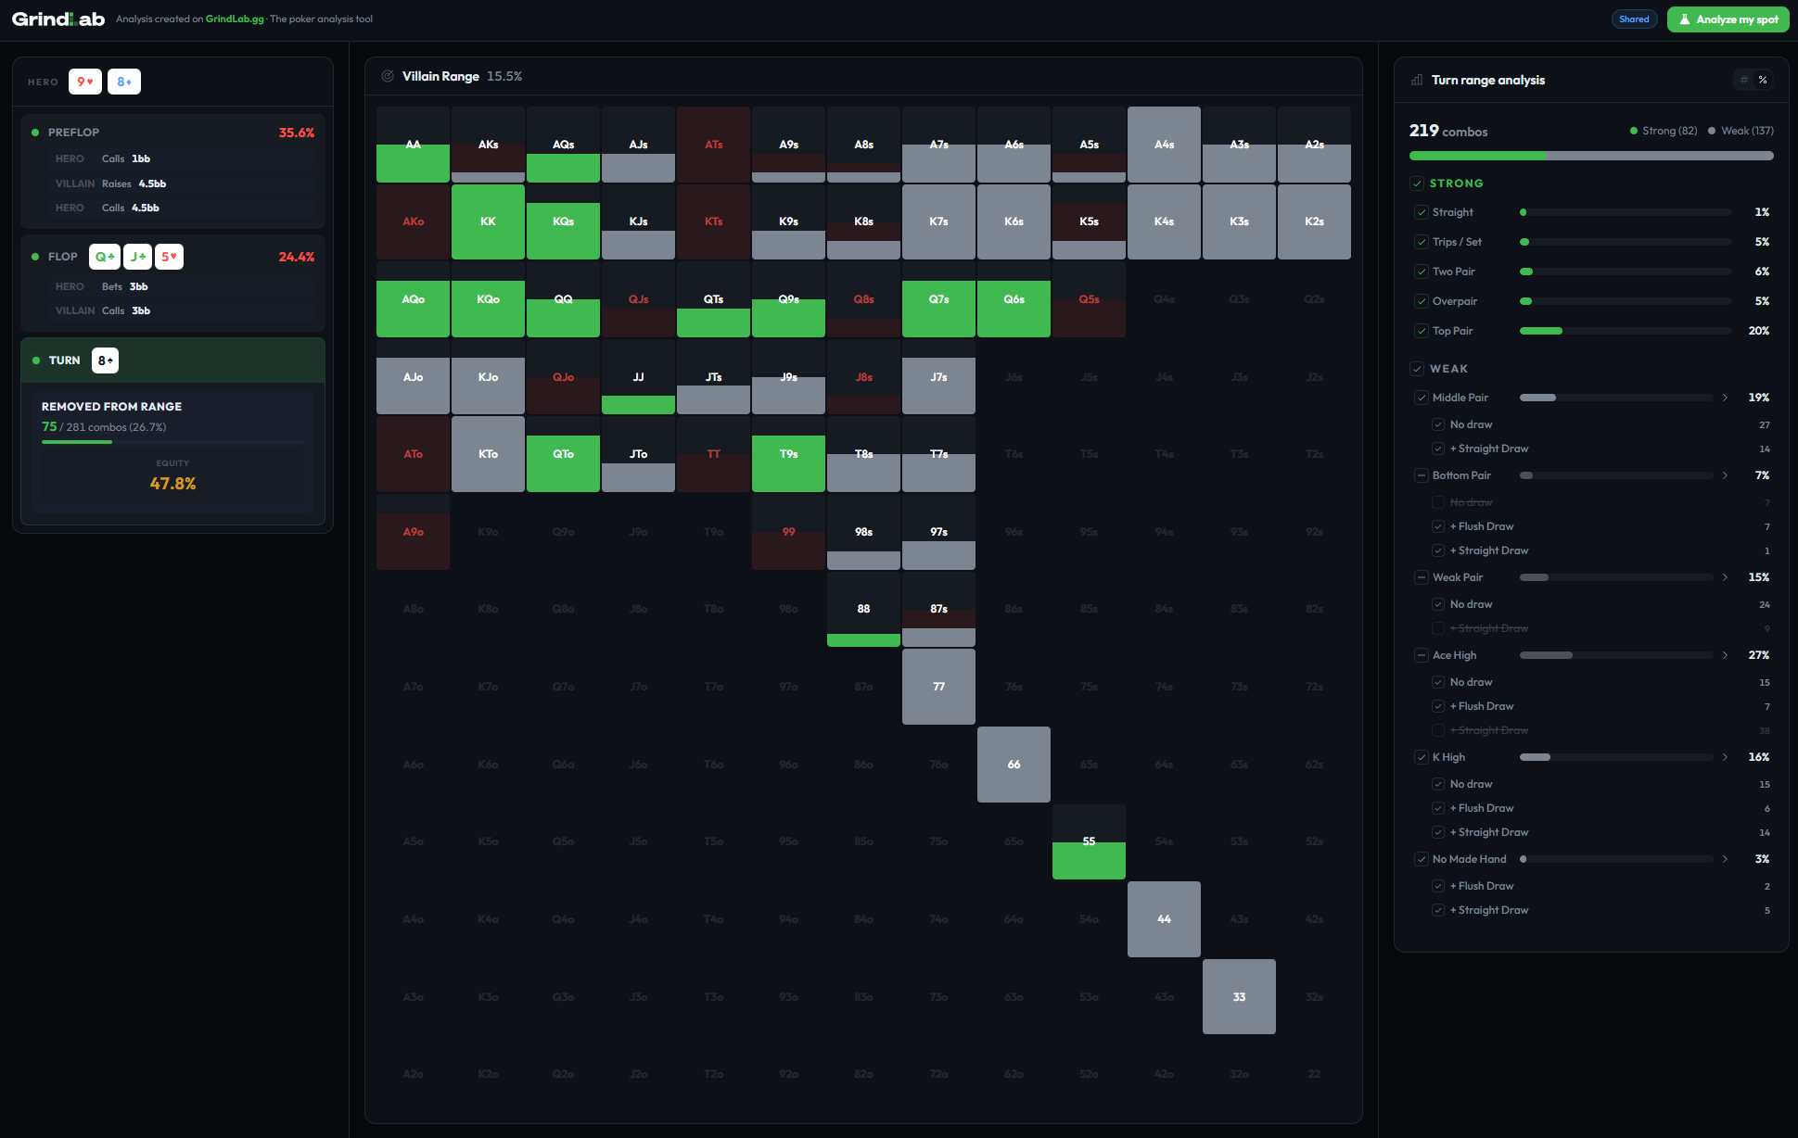The image size is (1798, 1138).
Task: Click the Analyze my spot button
Action: tap(1728, 19)
